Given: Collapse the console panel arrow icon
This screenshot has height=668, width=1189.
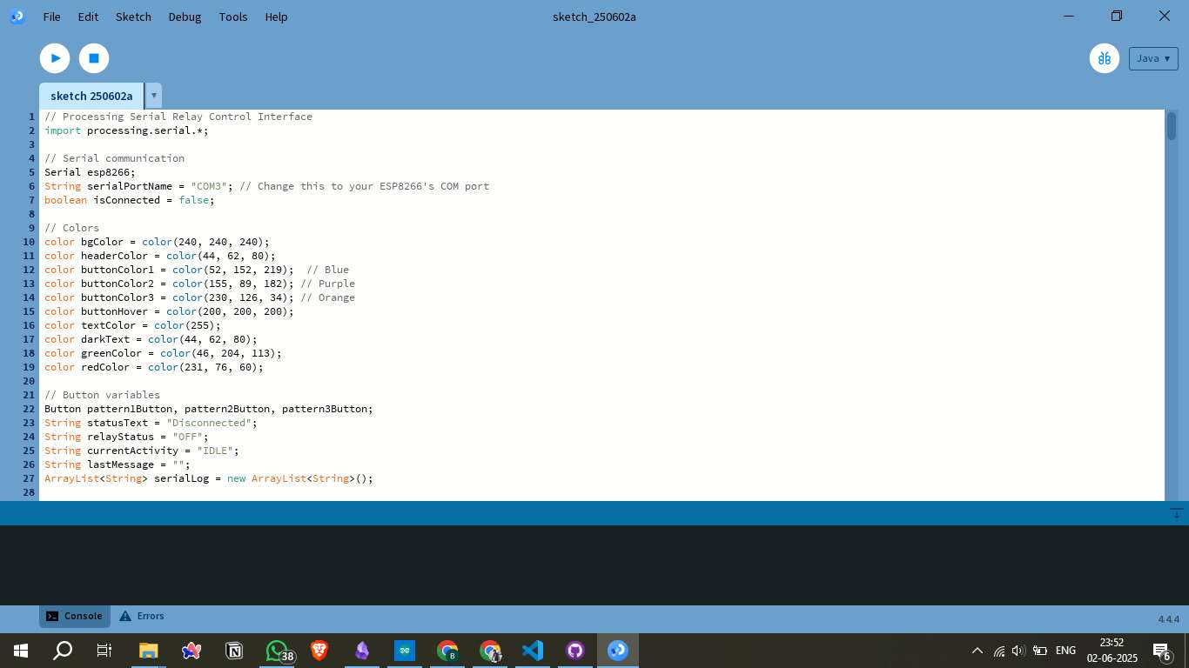Looking at the screenshot, I should [1176, 513].
